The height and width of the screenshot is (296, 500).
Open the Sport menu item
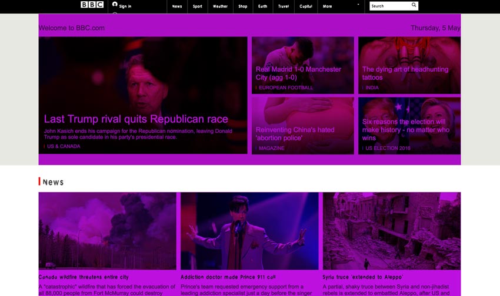coord(198,6)
